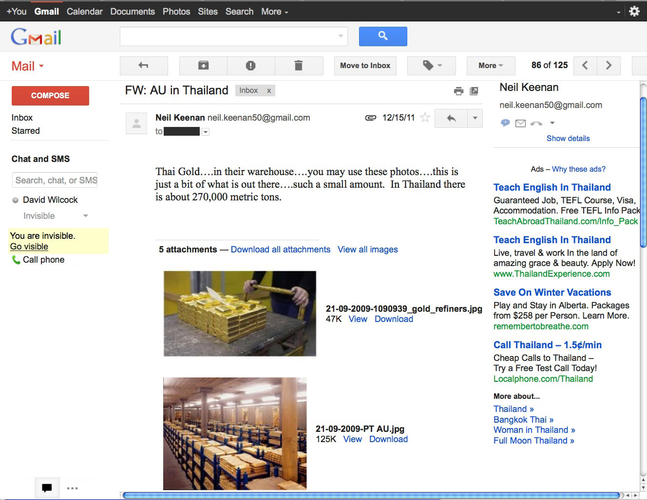Click the Go visible link
Screen dimensions: 647x500
pos(29,247)
